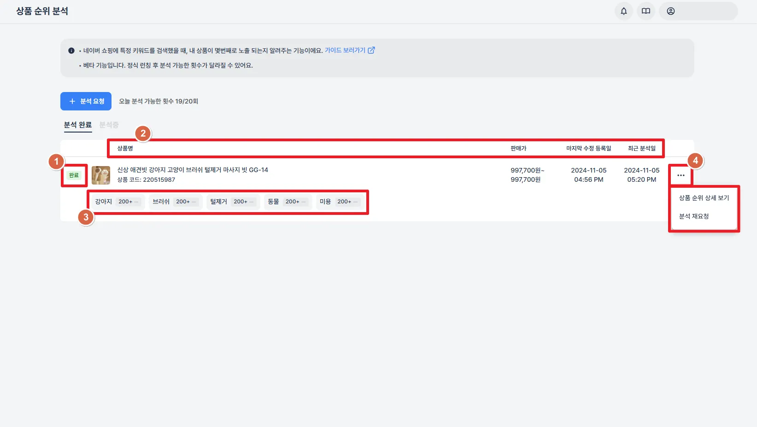Select 분석 재요청 menu item
The height and width of the screenshot is (427, 757).
pos(694,216)
